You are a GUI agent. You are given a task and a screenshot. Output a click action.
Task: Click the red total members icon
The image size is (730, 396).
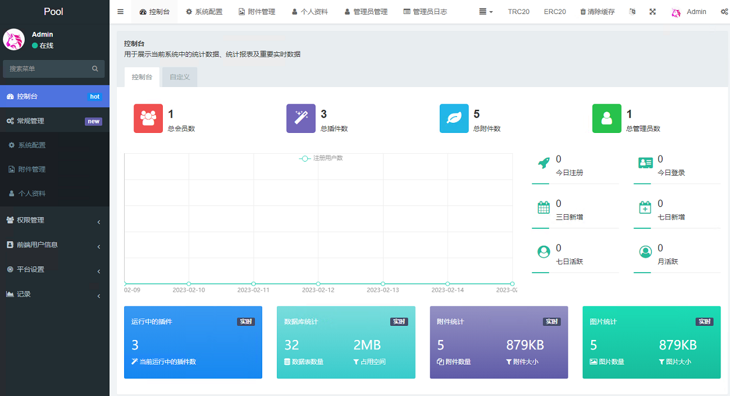(148, 118)
